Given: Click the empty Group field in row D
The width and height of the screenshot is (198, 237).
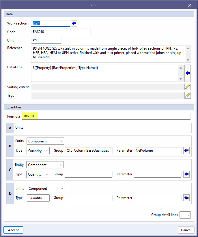Looking at the screenshot, I should pos(89,198).
